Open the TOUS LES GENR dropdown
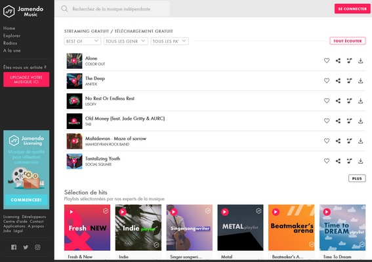This screenshot has width=372, height=262. tap(126, 41)
